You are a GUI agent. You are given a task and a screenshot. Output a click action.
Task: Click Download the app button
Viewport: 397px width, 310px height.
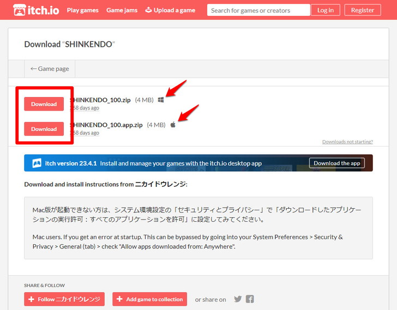pyautogui.click(x=337, y=163)
